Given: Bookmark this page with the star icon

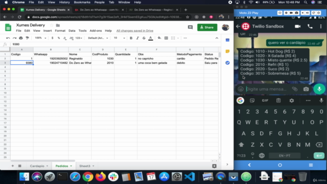Looking at the screenshot, I should click(188, 17).
